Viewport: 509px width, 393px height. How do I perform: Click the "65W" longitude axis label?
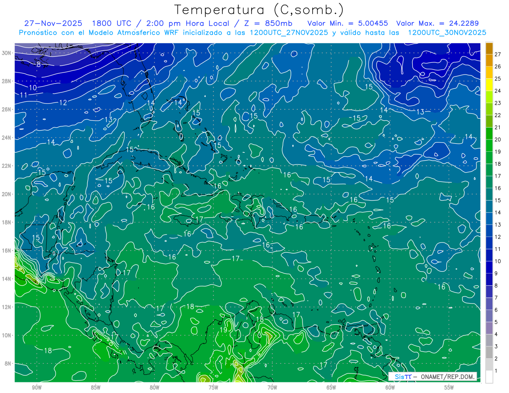tap(331, 388)
